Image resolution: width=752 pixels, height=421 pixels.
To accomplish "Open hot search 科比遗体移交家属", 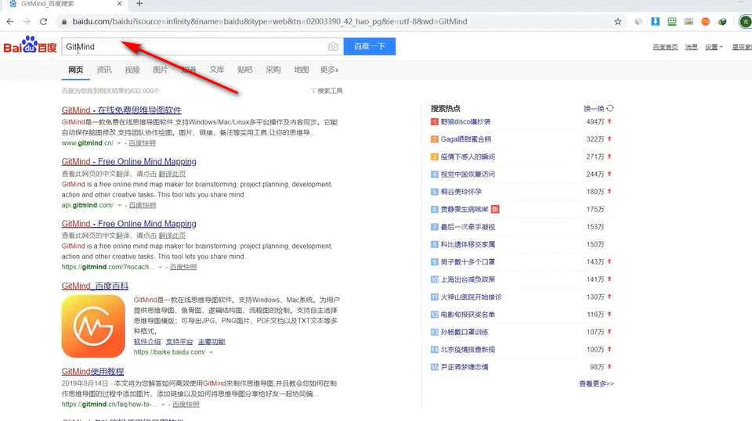I will (x=468, y=244).
